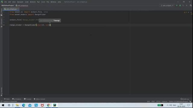Open the Terminal tool window
Viewport: 193px width, 108px height.
click(27, 99)
